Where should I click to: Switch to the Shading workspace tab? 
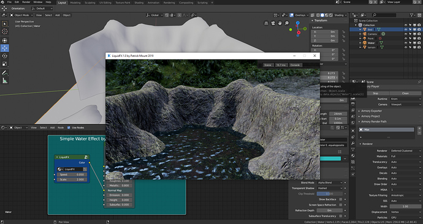click(139, 2)
